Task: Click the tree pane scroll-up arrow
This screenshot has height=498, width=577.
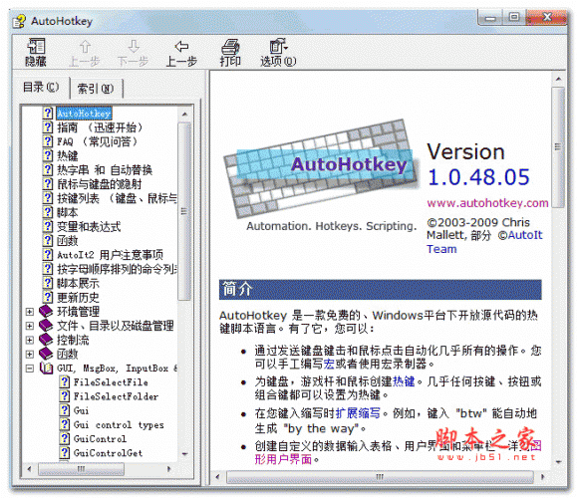Action: pyautogui.click(x=184, y=114)
